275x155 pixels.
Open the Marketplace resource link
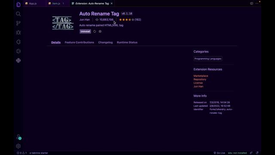[x=201, y=76]
